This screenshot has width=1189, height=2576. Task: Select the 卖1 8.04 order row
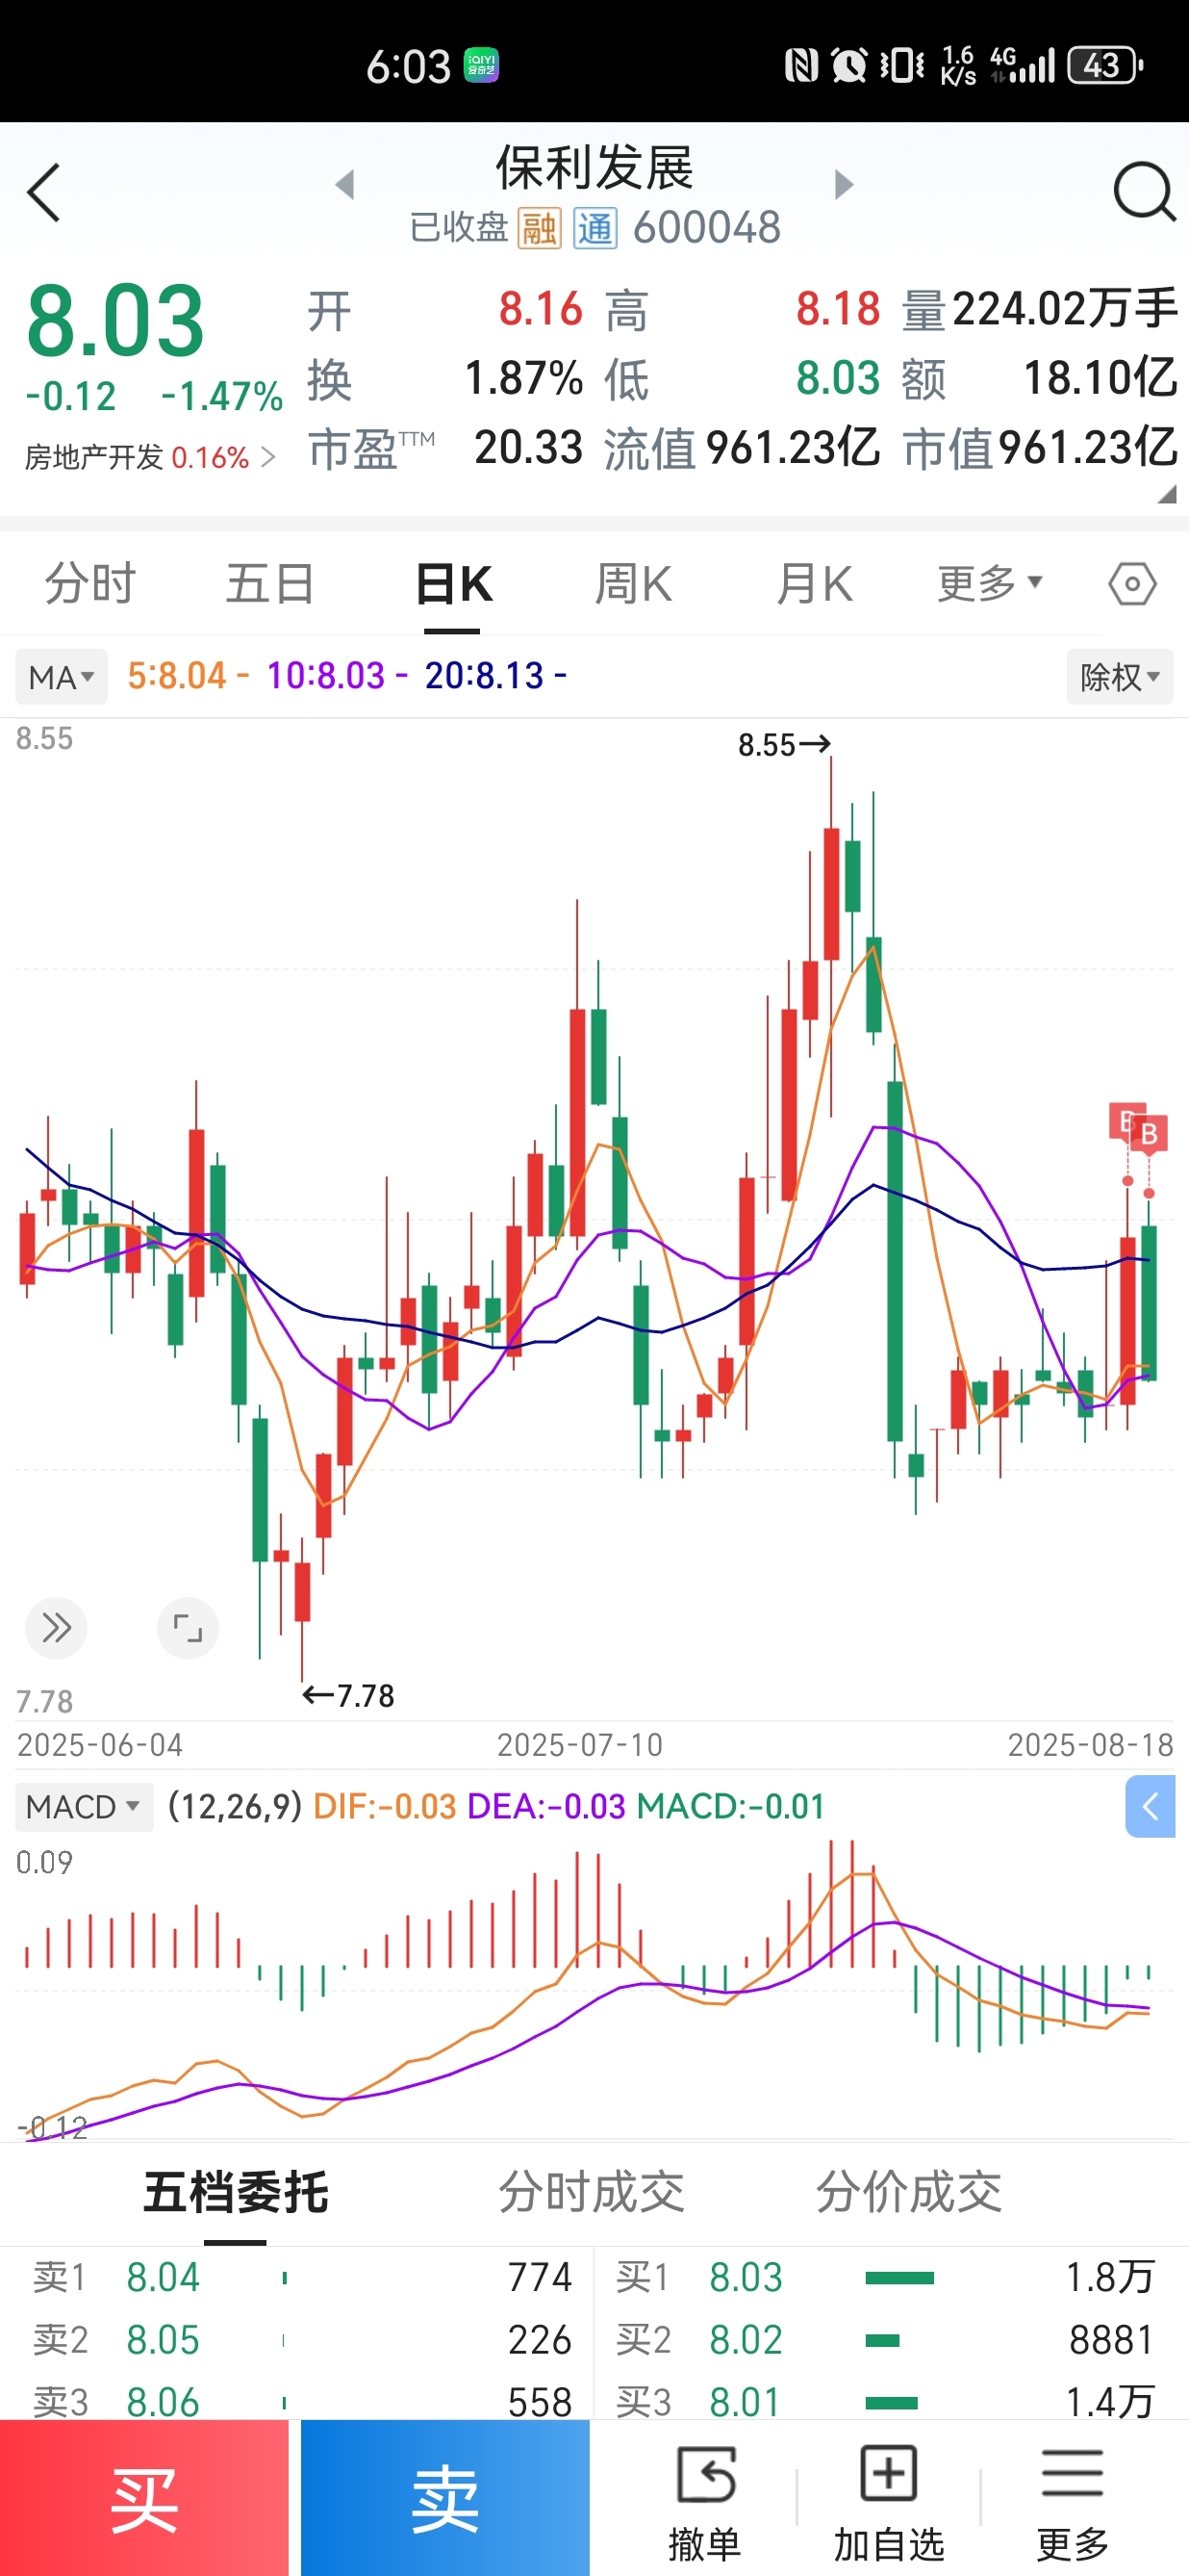(296, 2277)
